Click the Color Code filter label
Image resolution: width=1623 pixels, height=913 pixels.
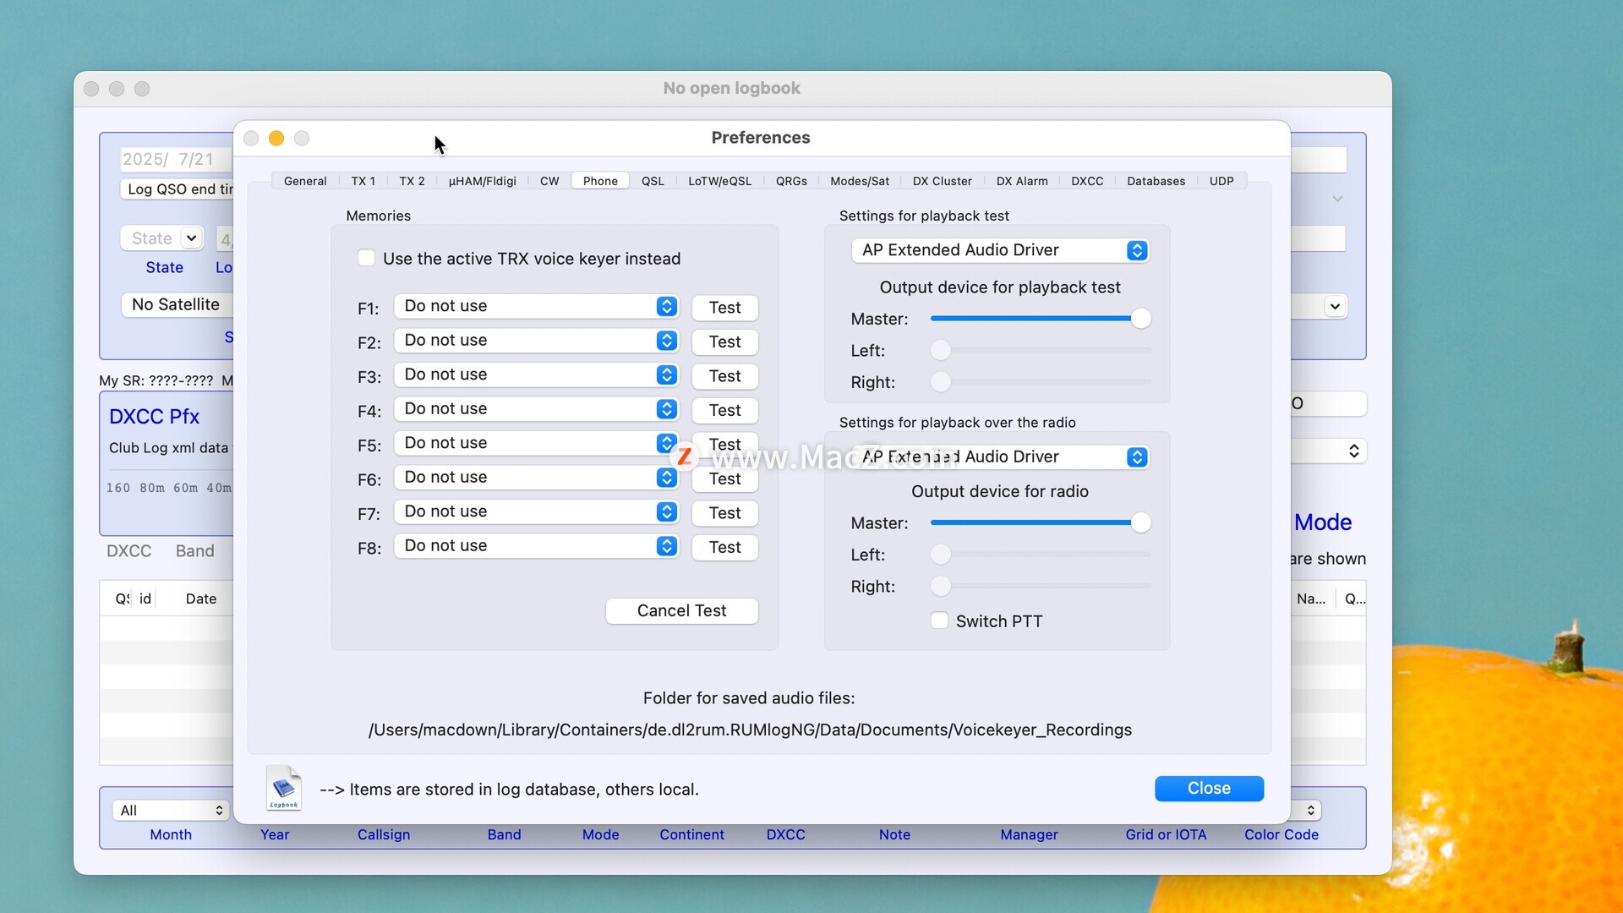(x=1281, y=834)
